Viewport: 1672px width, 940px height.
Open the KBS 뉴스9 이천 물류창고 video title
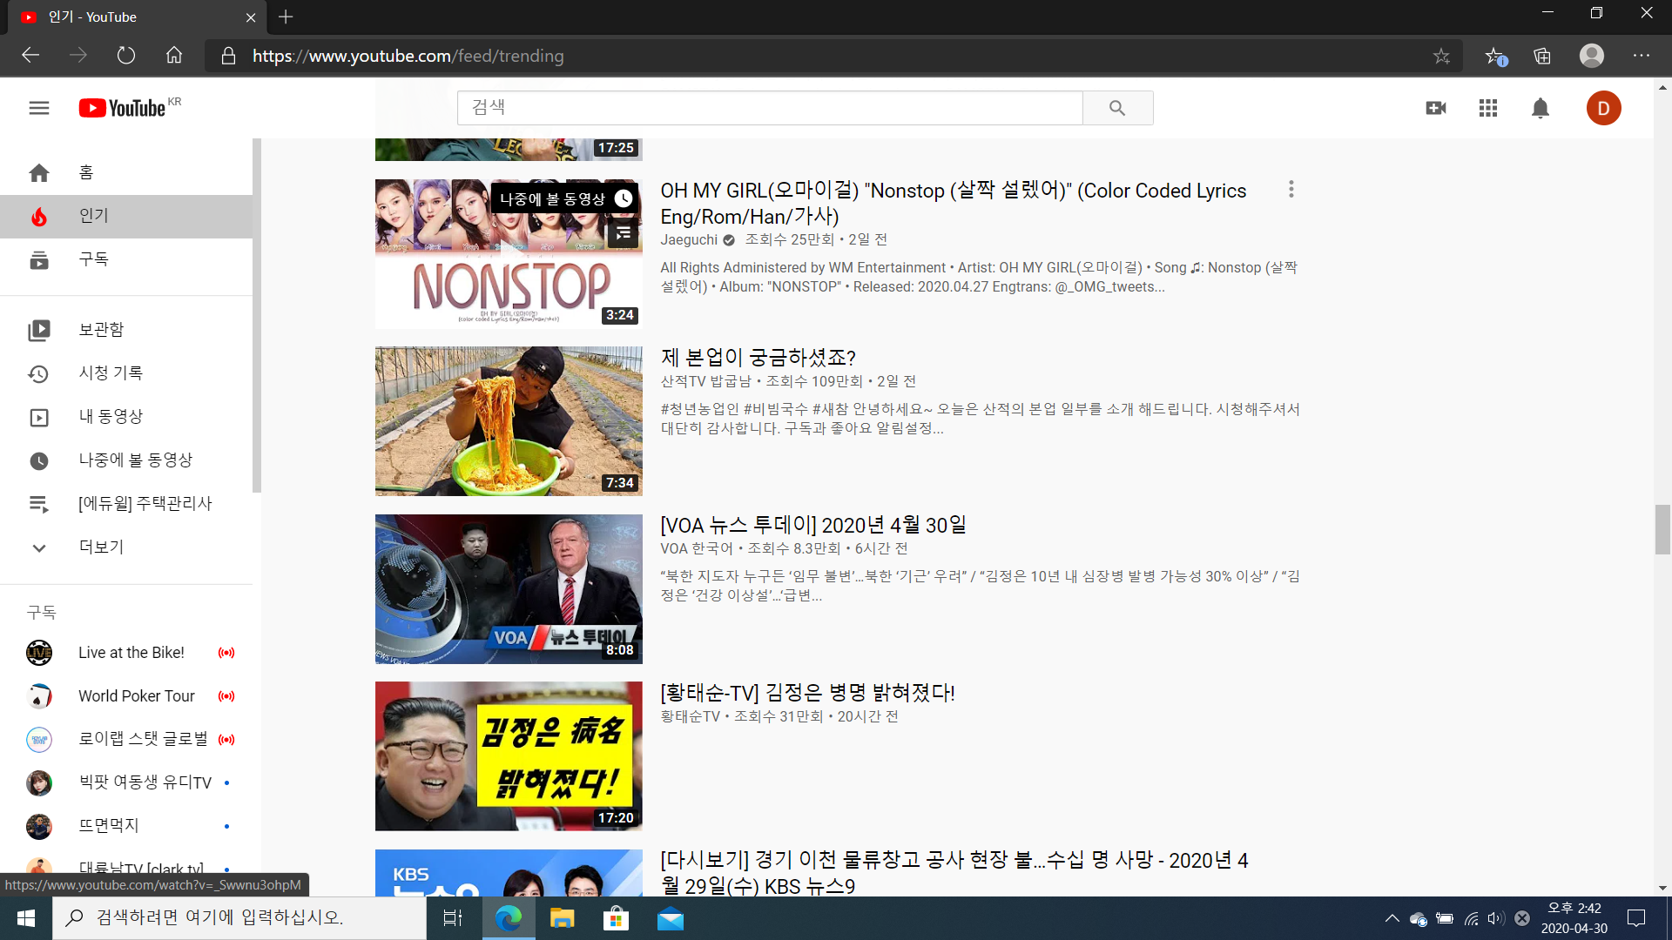coord(954,873)
